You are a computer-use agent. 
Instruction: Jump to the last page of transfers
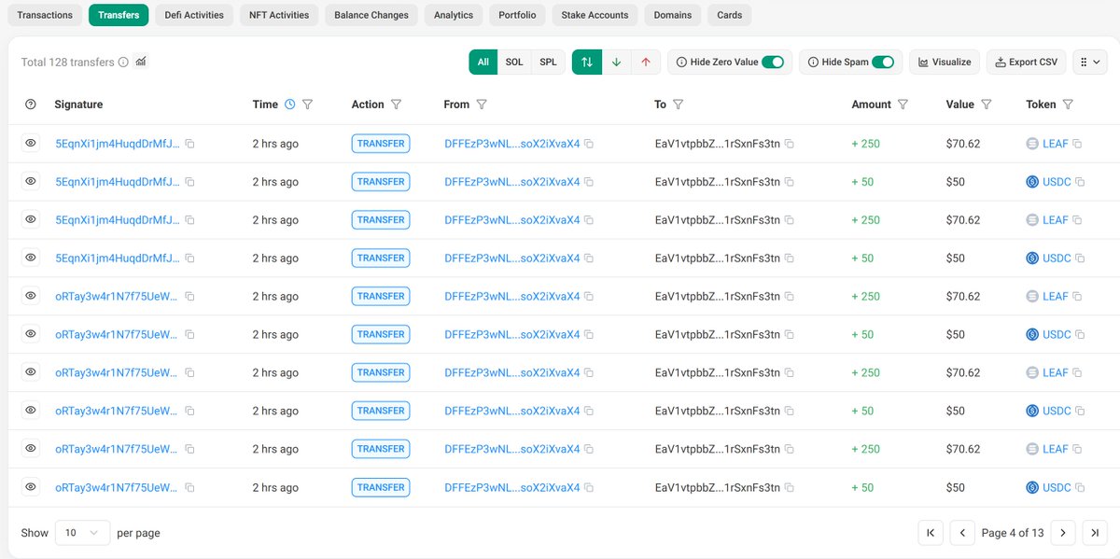pos(1095,533)
